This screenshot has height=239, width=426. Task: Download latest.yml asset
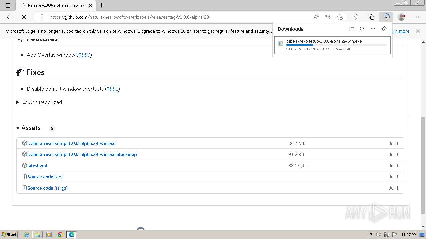[x=37, y=166]
